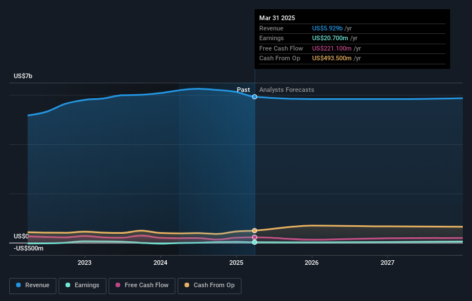Click the -US$500m y-axis label
Screen dimensions: 472x301
pos(29,248)
